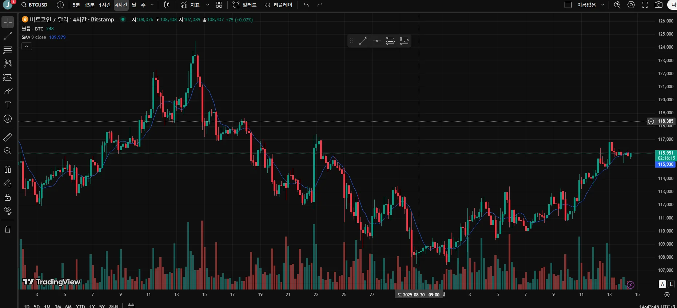Open the 지표 indicators dialog
The image size is (677, 308).
(x=190, y=5)
